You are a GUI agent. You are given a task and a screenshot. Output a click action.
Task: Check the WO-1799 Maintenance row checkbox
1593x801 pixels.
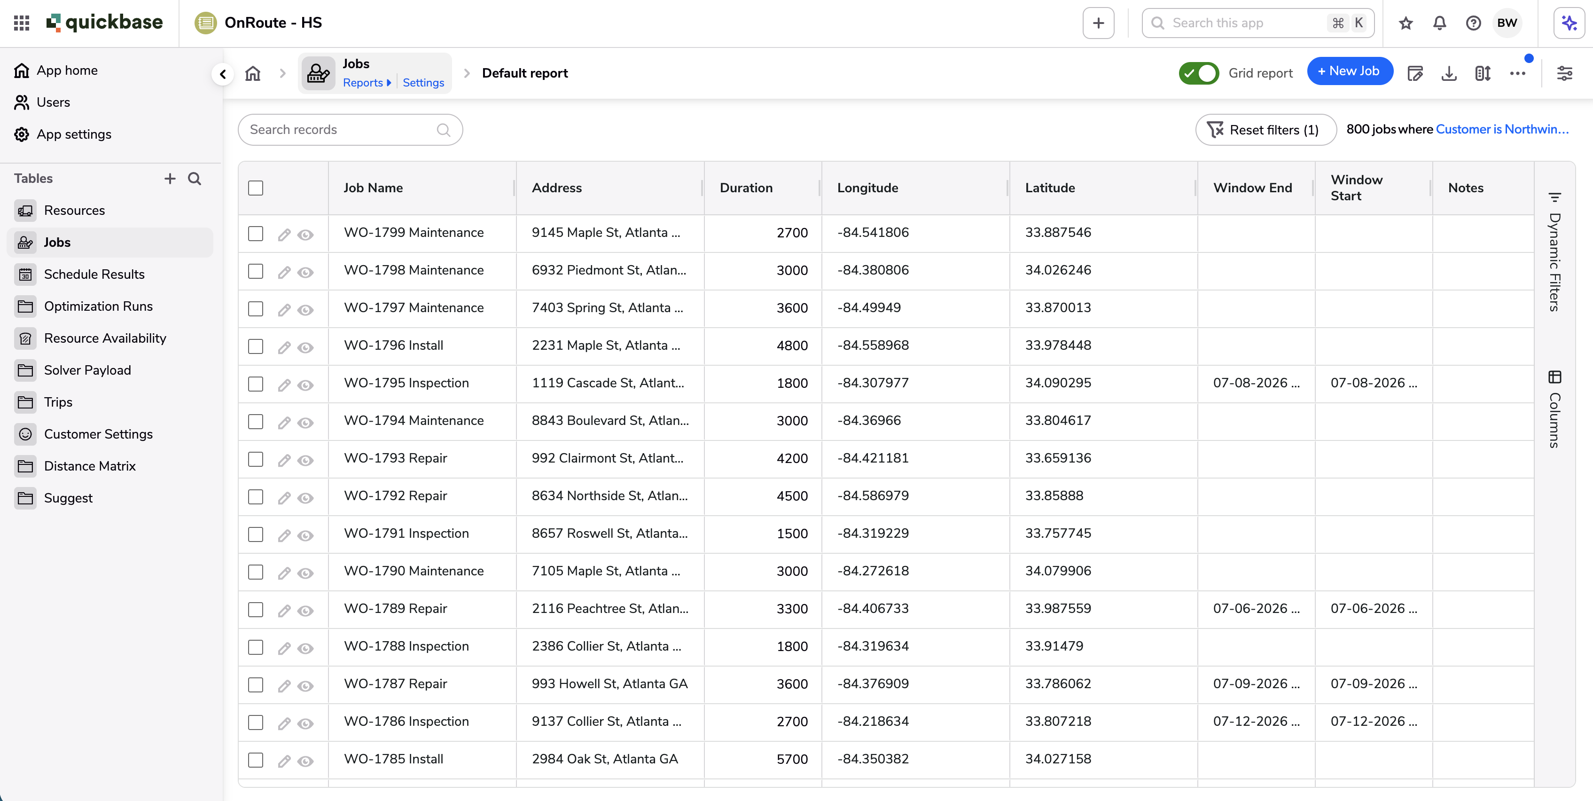[x=256, y=233]
